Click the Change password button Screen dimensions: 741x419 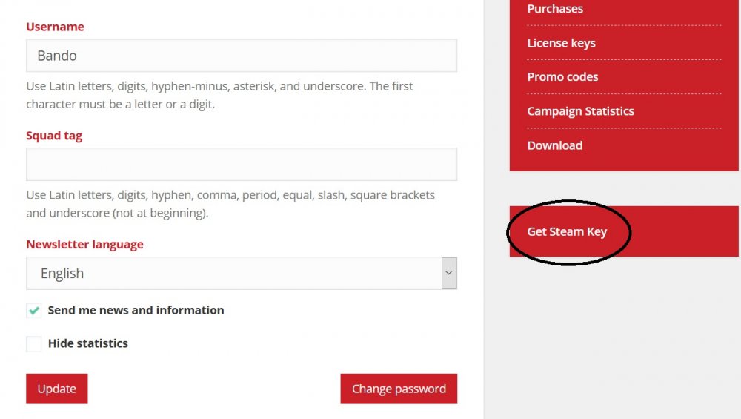(x=399, y=389)
